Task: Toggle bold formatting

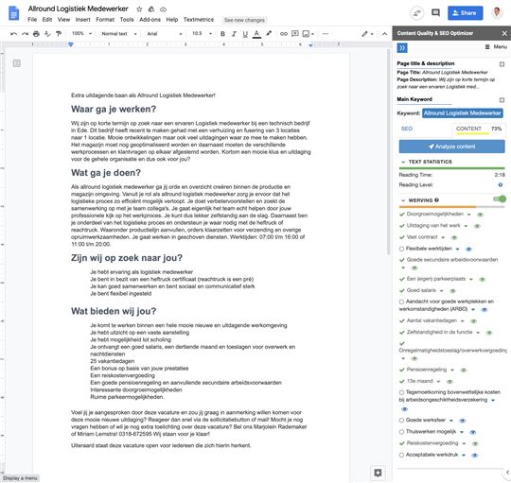Action: 222,33
